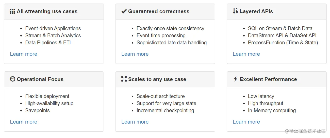Click the Operational Focus heading

40,79
